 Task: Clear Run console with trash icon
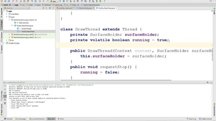click(5, 103)
